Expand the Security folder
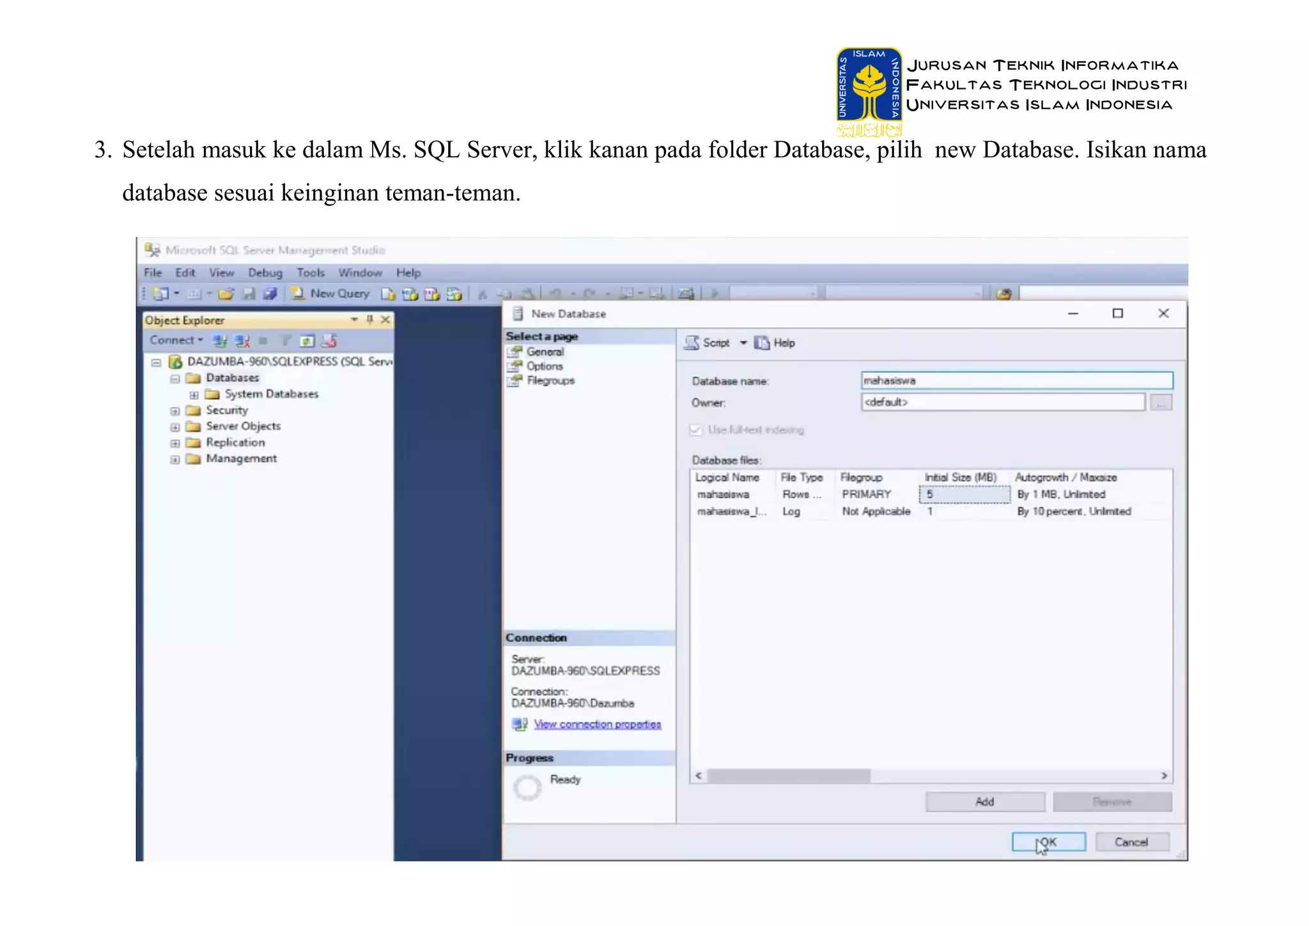This screenshot has width=1309, height=926. point(174,411)
